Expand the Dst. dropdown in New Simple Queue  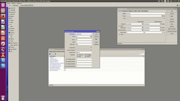click(164, 18)
